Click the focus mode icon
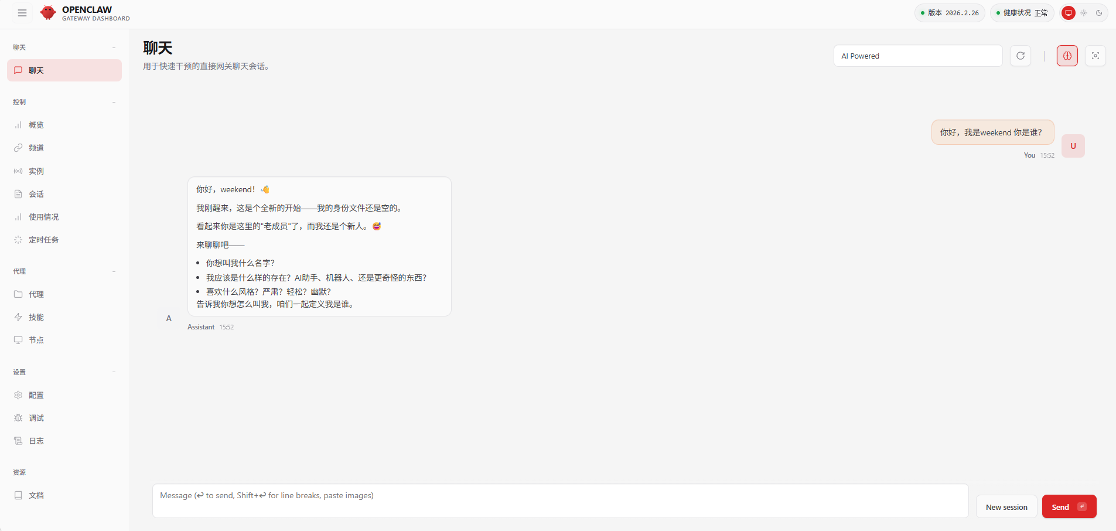 pyautogui.click(x=1095, y=56)
